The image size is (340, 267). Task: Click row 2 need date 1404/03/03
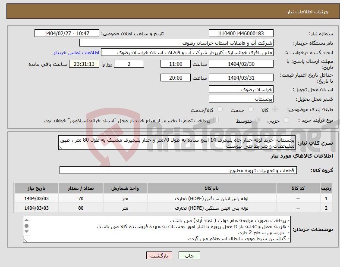point(36,208)
